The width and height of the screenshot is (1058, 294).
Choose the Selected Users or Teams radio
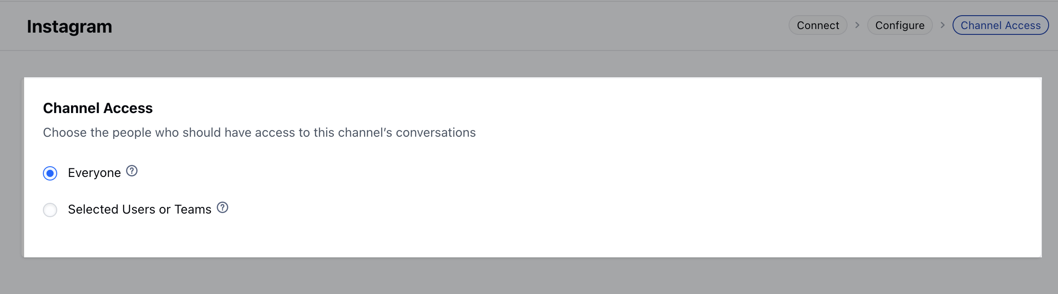50,210
